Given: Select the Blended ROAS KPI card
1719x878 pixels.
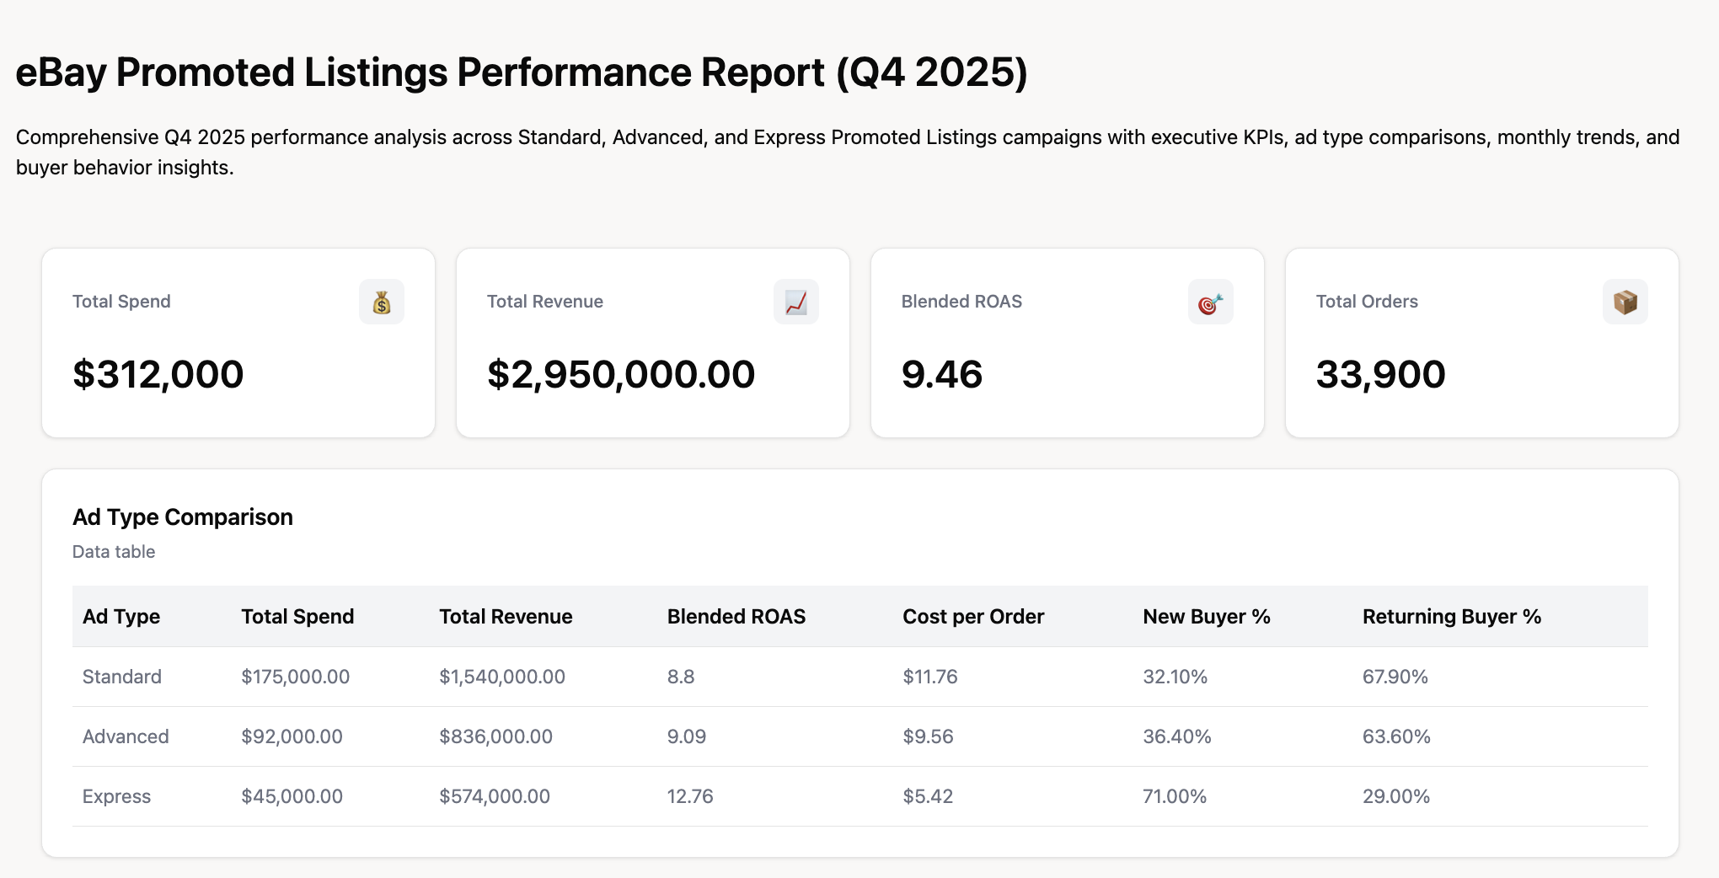Looking at the screenshot, I should pos(1067,342).
